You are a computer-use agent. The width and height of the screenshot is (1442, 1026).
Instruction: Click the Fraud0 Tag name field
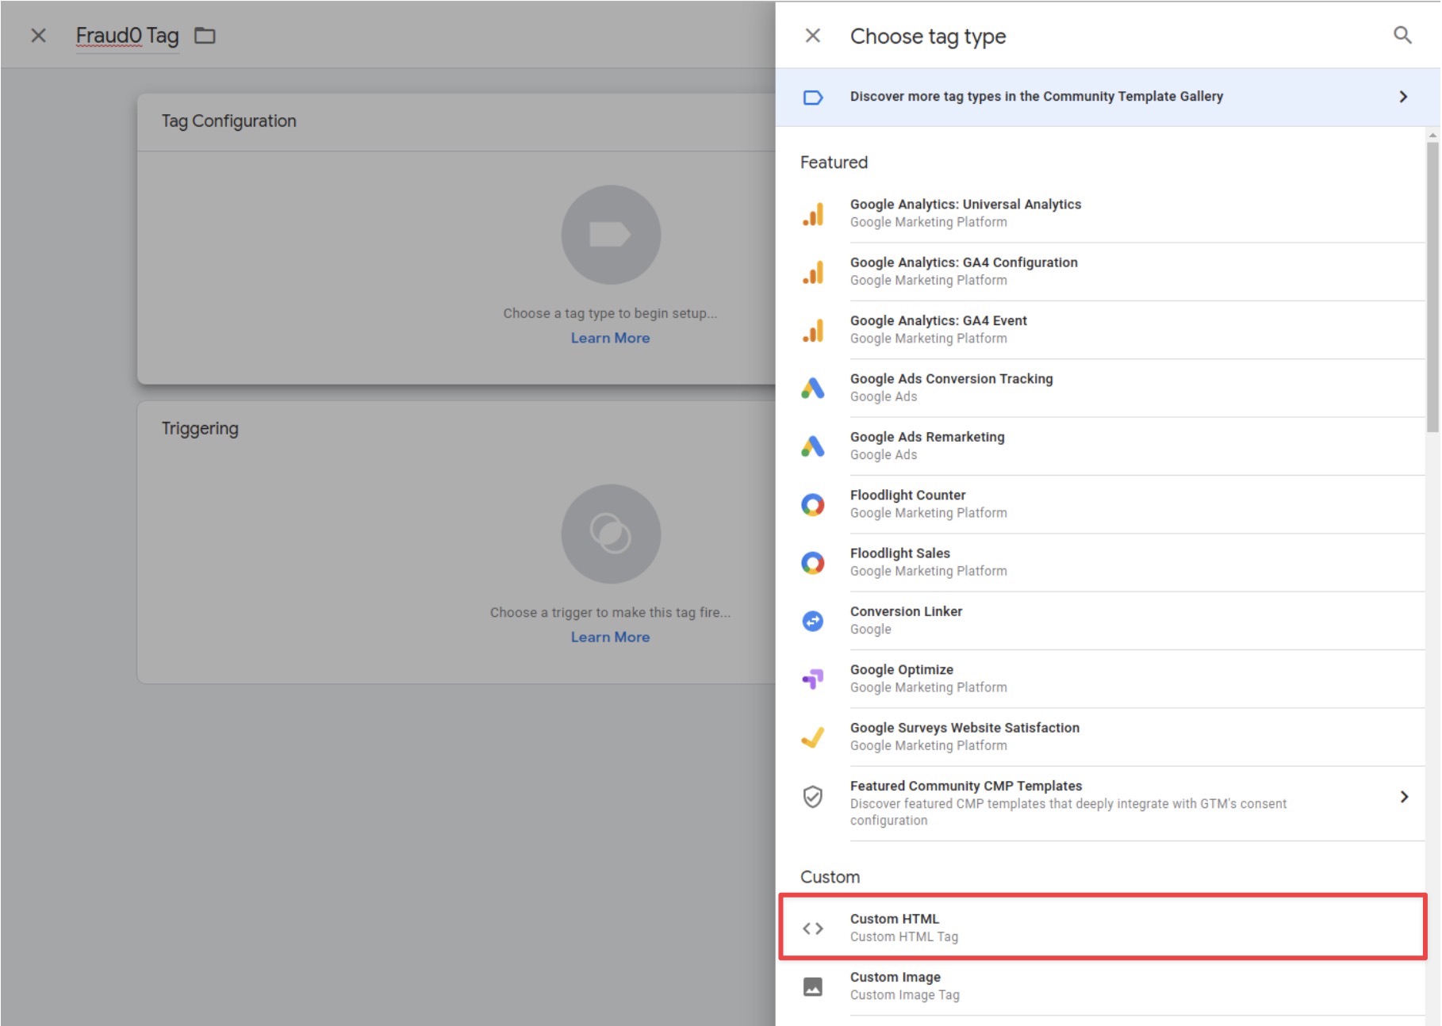click(127, 35)
